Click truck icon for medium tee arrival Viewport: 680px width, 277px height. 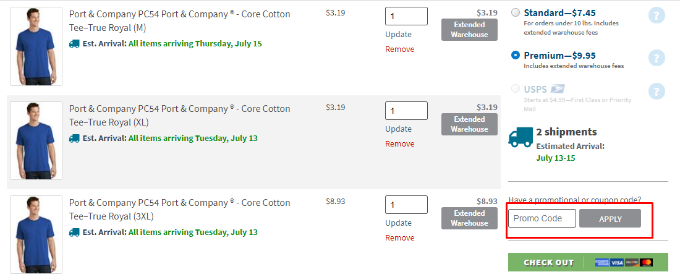[x=74, y=44]
